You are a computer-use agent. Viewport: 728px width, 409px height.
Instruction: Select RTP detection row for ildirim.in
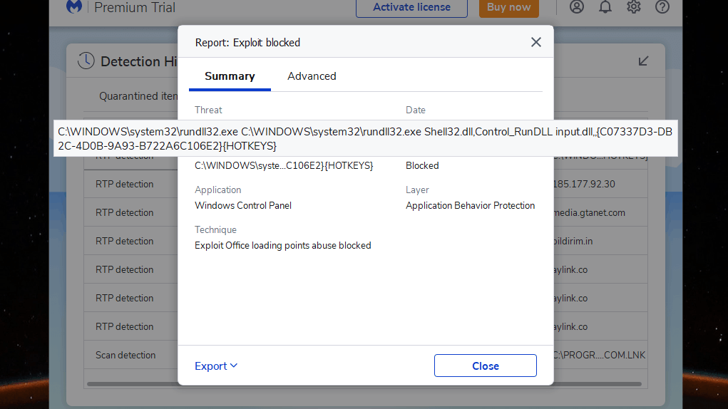365,241
